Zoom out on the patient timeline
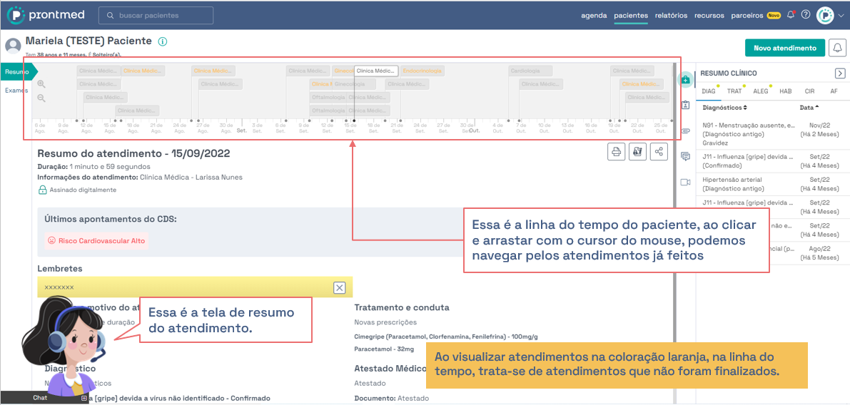The width and height of the screenshot is (850, 405). tap(41, 98)
